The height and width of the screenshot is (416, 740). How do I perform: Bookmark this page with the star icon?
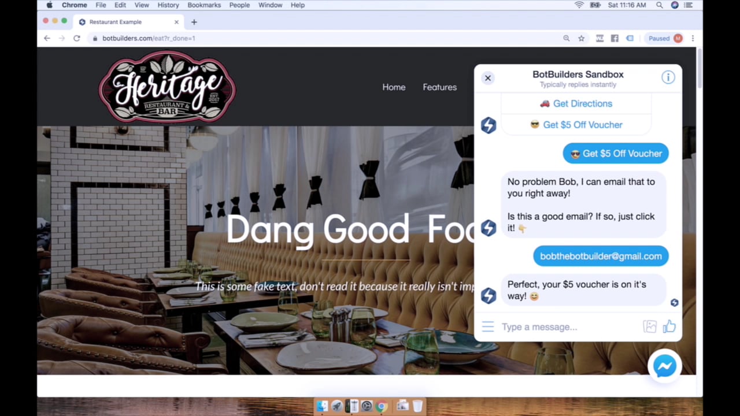pos(582,38)
